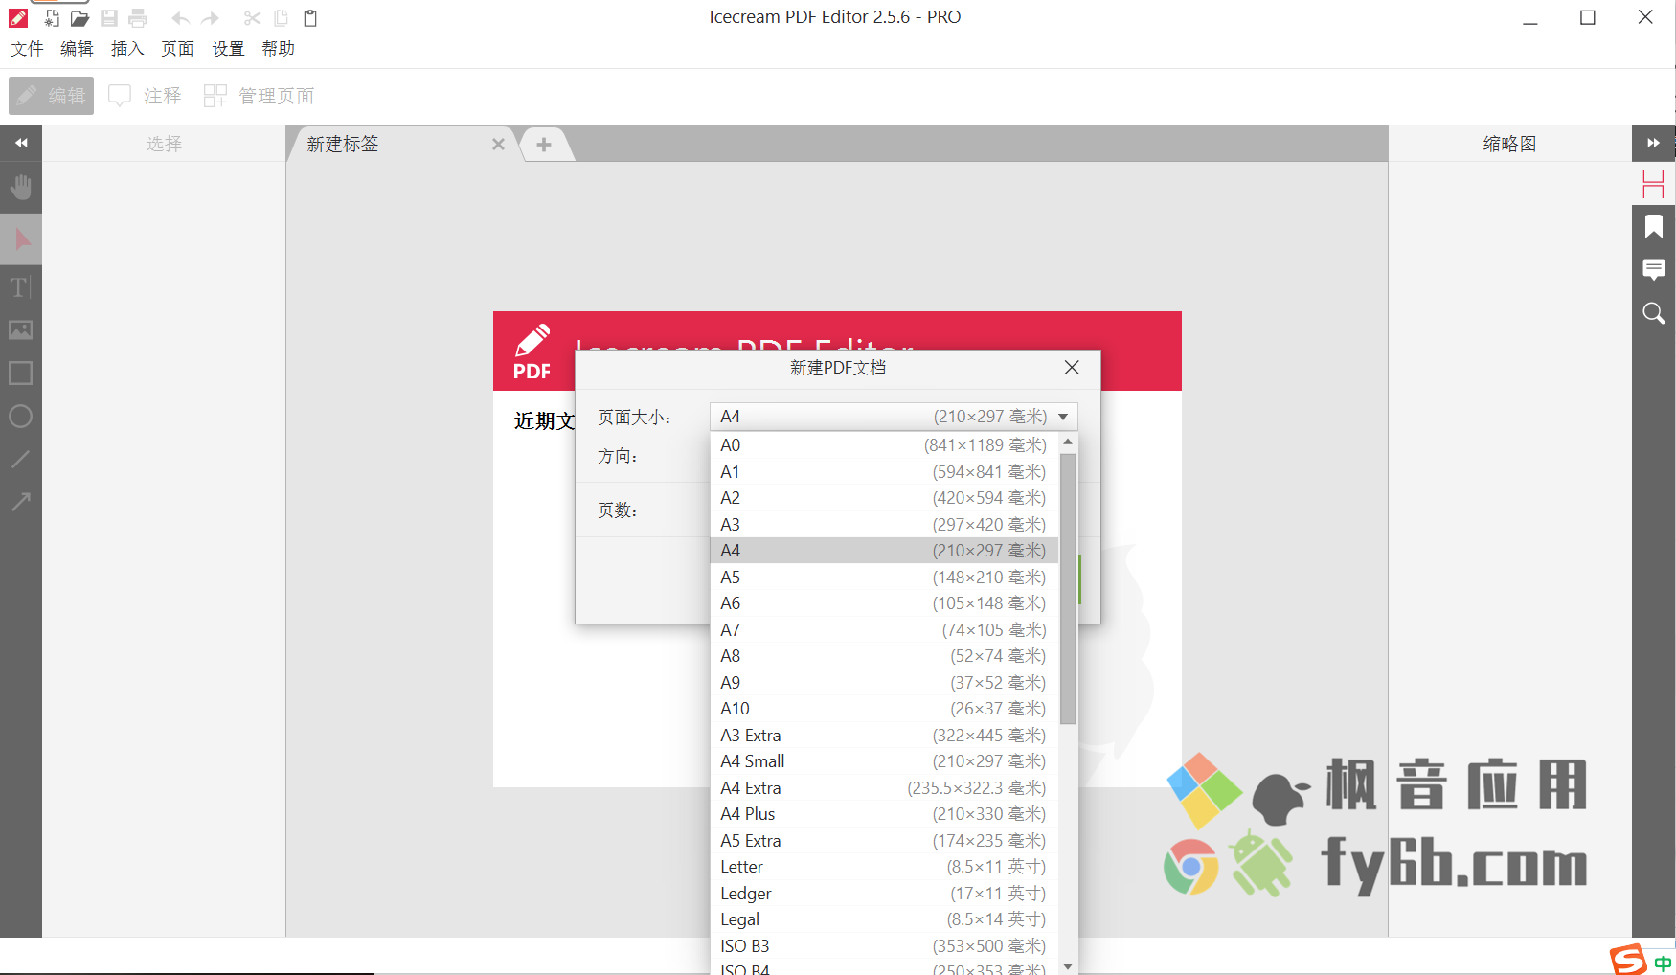Switch to 注释 mode
The image size is (1676, 975).
(145, 96)
